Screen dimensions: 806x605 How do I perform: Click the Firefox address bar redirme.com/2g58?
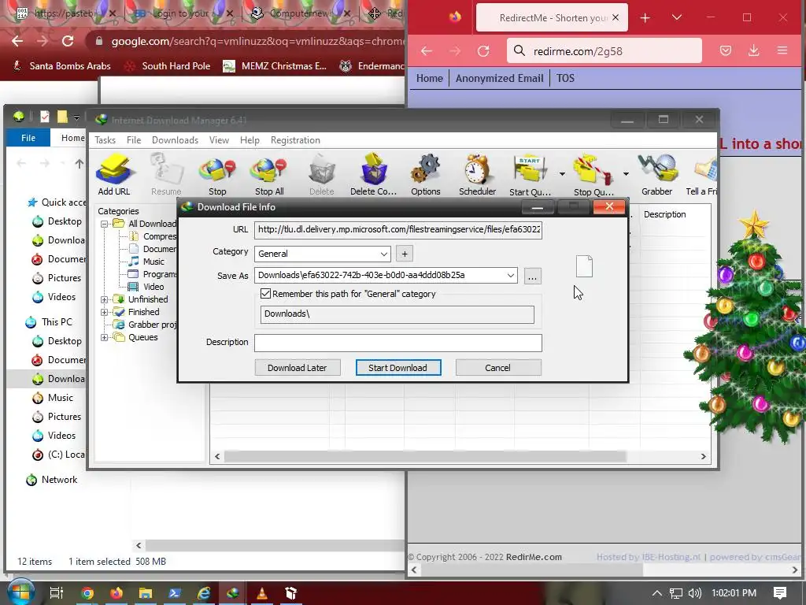click(x=604, y=51)
